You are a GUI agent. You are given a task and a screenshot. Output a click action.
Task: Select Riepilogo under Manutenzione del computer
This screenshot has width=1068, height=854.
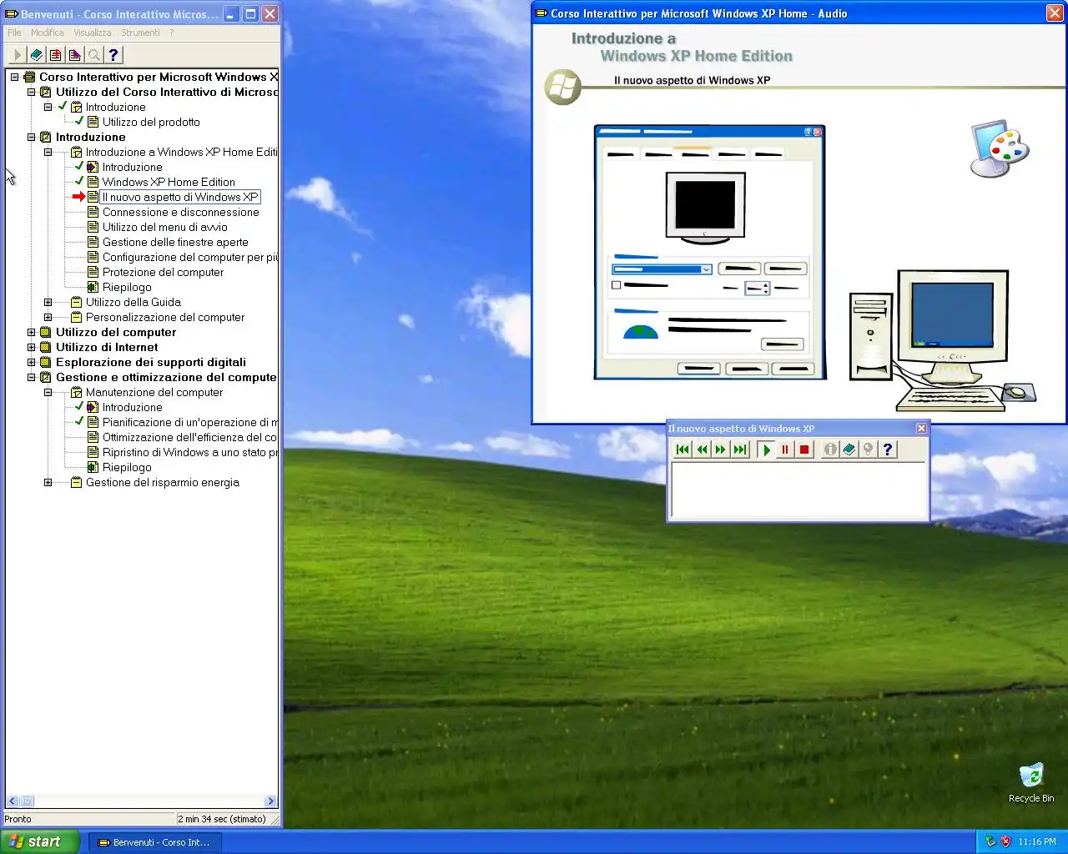[127, 467]
